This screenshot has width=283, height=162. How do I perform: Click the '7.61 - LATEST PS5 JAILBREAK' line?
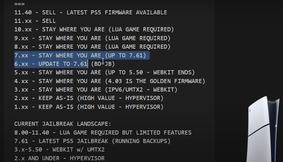pyautogui.click(x=92, y=141)
